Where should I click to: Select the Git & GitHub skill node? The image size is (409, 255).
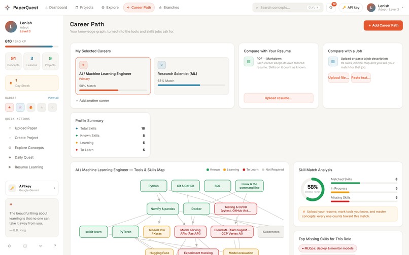click(185, 186)
